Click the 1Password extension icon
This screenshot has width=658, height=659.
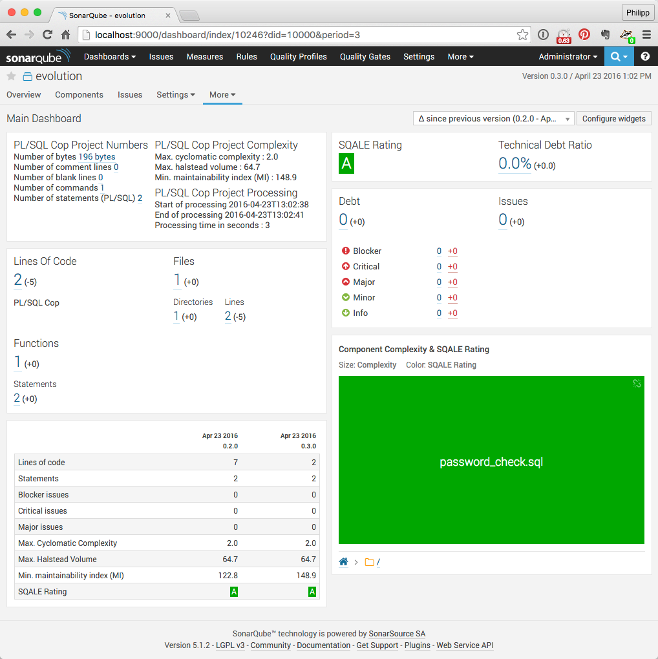(x=543, y=35)
